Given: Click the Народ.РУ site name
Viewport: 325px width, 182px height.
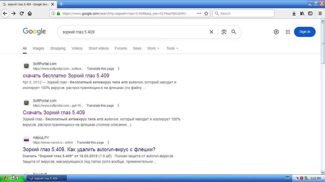Looking at the screenshot, I should pos(41,138).
